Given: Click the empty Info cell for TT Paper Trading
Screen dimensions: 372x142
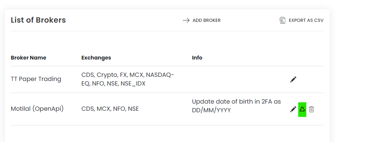Looking at the screenshot, I should click(x=237, y=79).
